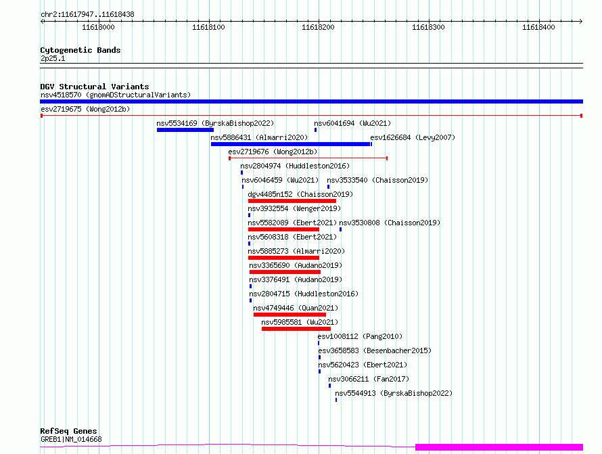This screenshot has height=454, width=602.
Task: Click the magenta GREB1 exon block
Action: tap(499, 447)
